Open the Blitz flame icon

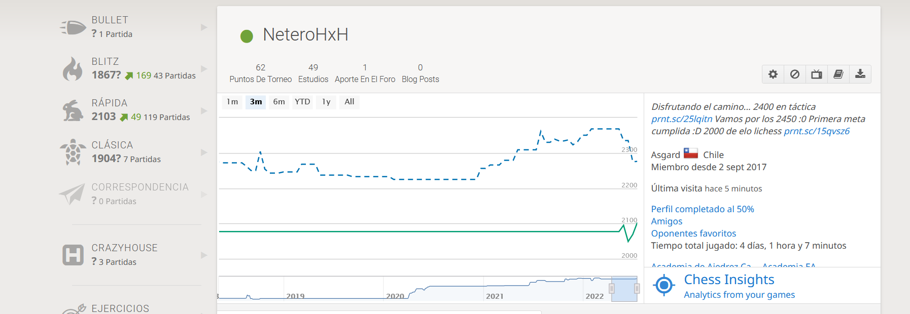(73, 69)
